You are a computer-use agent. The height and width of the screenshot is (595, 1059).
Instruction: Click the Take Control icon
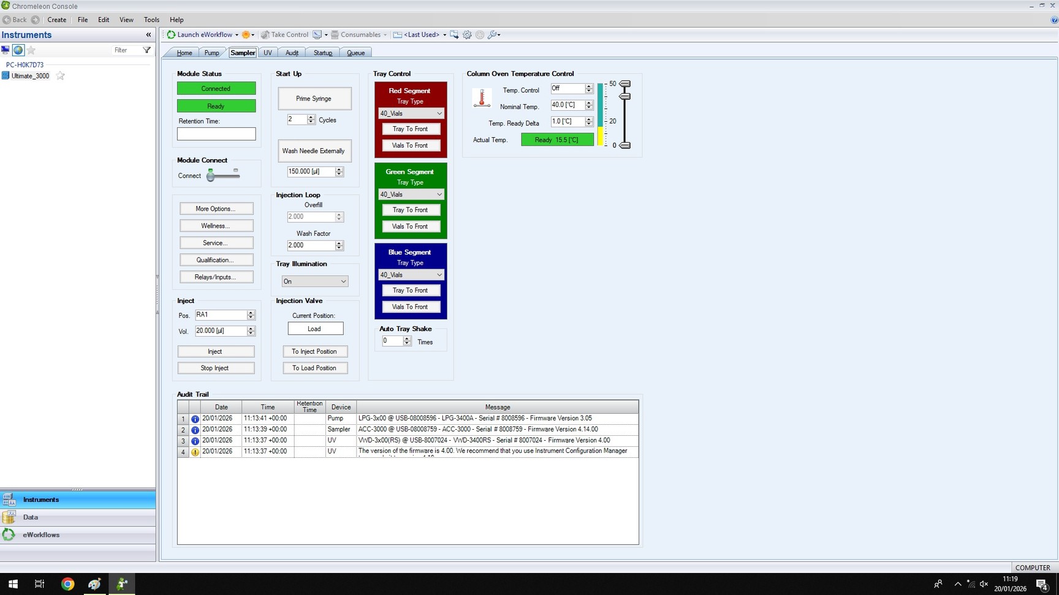[265, 35]
